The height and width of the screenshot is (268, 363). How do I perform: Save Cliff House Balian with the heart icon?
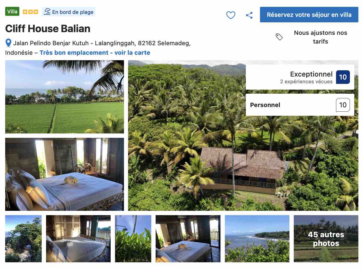[231, 15]
